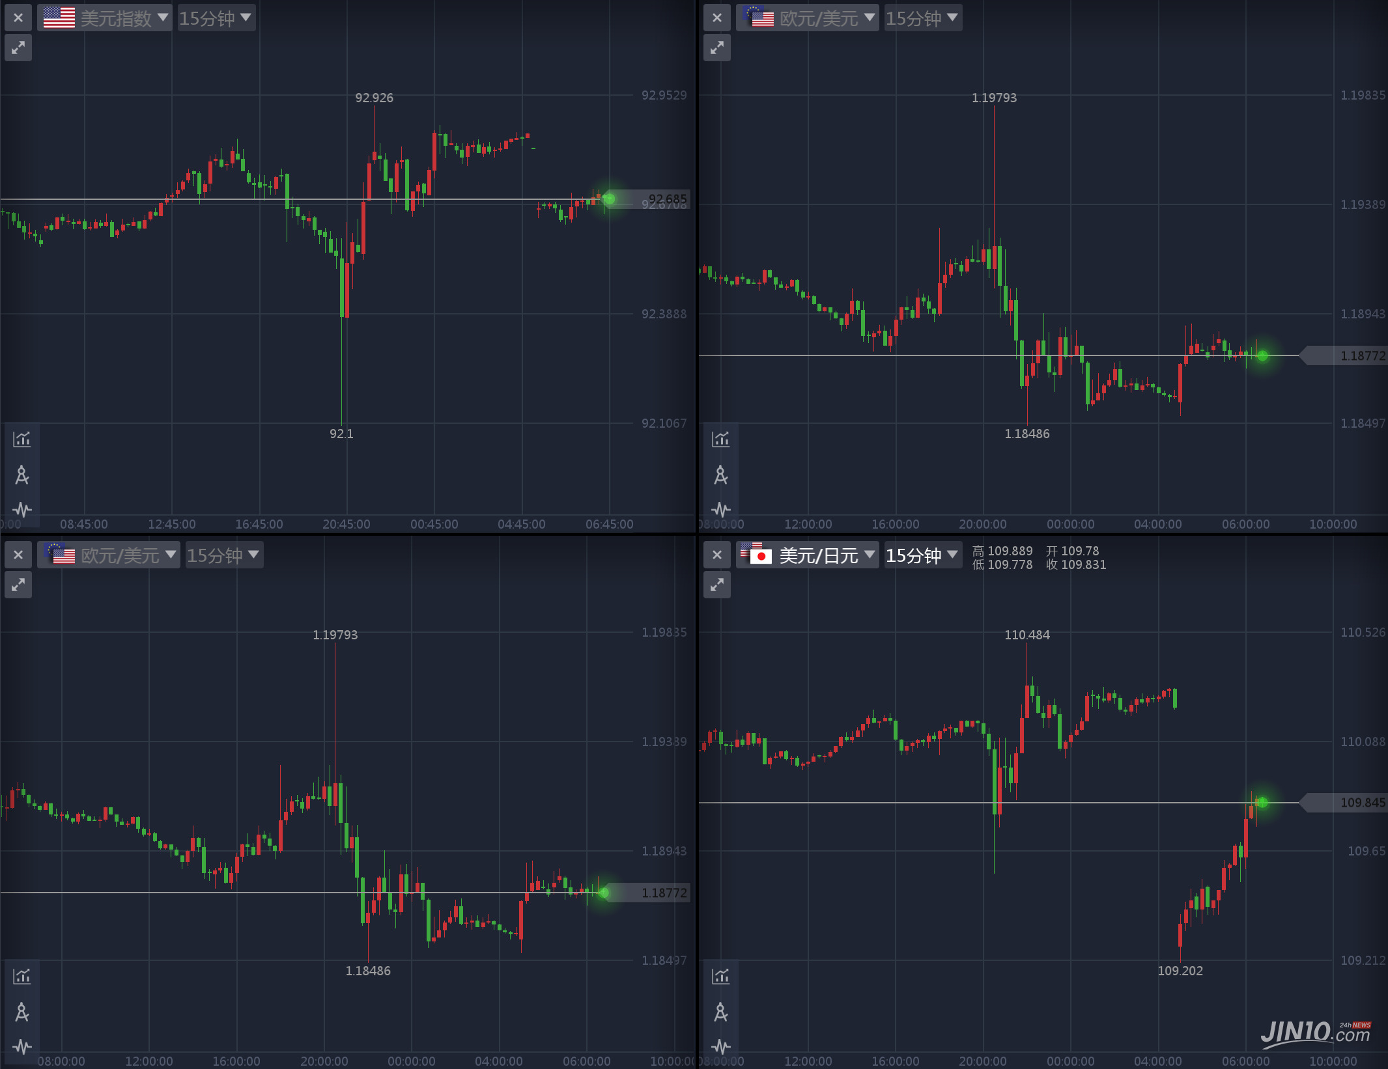
Task: Click 1.19793 high label in bottom-left panel
Action: 335,635
